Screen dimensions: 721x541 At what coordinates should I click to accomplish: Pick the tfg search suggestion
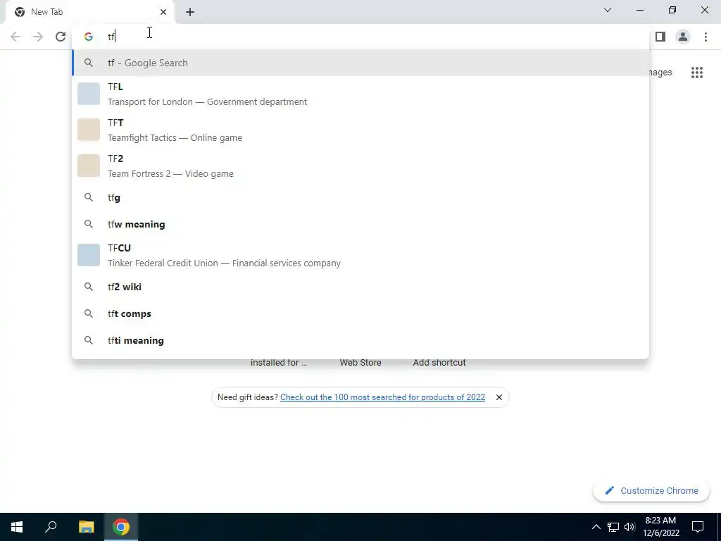[360, 197]
